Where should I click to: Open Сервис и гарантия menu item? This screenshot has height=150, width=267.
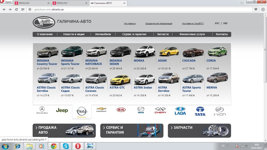(x=134, y=34)
